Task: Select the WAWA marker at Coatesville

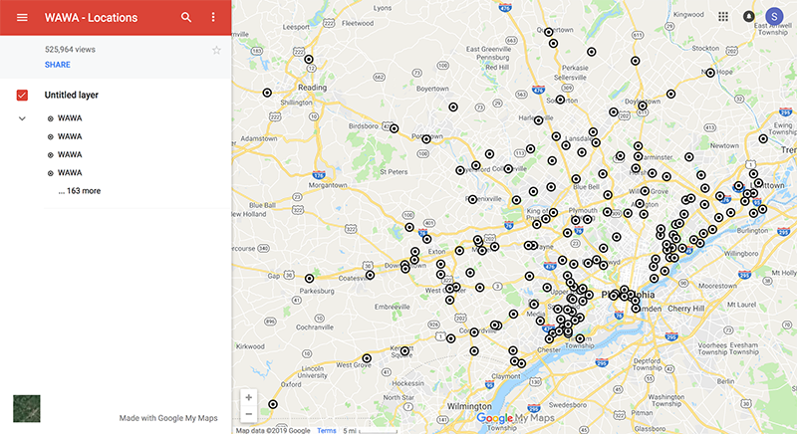Action: pyautogui.click(x=370, y=275)
